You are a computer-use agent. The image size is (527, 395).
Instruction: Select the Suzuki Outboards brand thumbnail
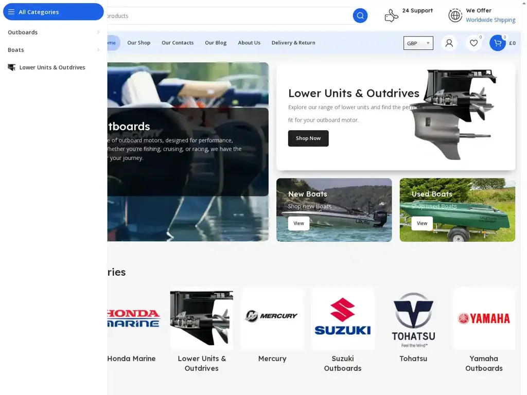click(x=343, y=318)
